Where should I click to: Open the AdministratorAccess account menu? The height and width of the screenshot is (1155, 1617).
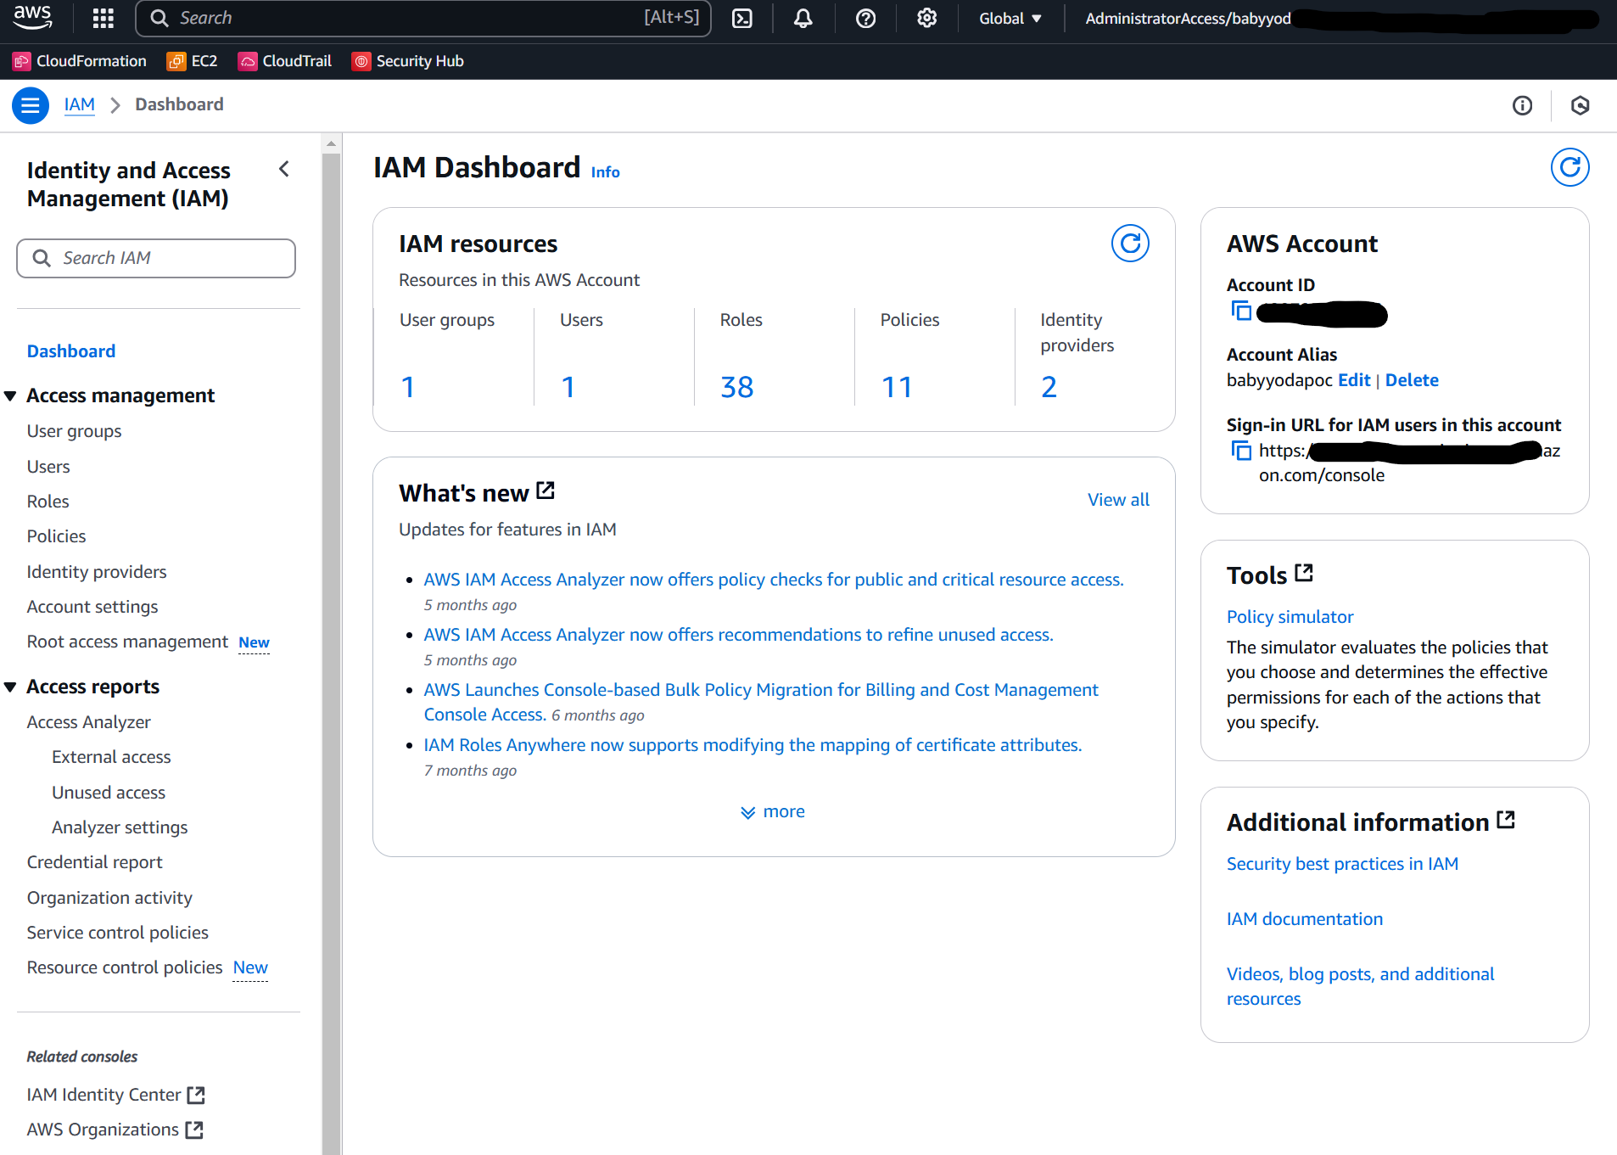click(x=1340, y=18)
